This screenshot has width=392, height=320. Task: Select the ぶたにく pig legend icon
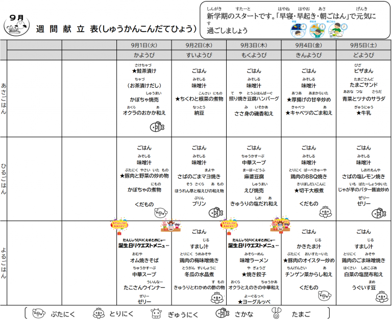pos(39,313)
